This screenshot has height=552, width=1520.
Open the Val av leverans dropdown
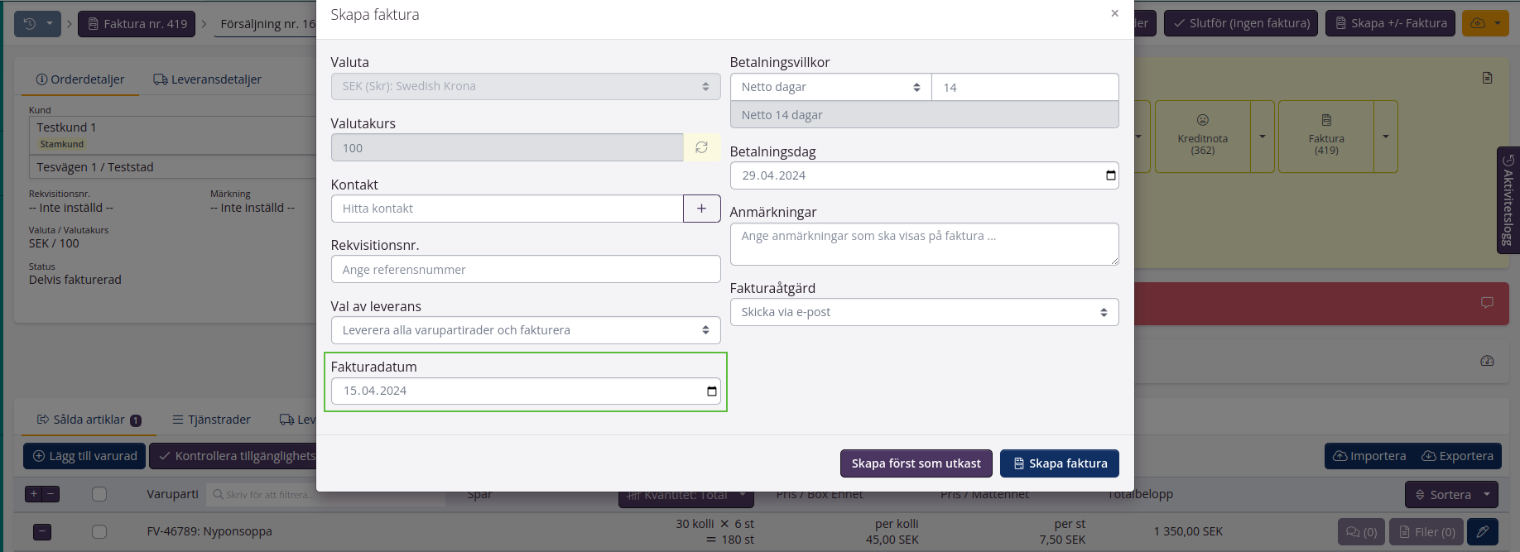[525, 330]
